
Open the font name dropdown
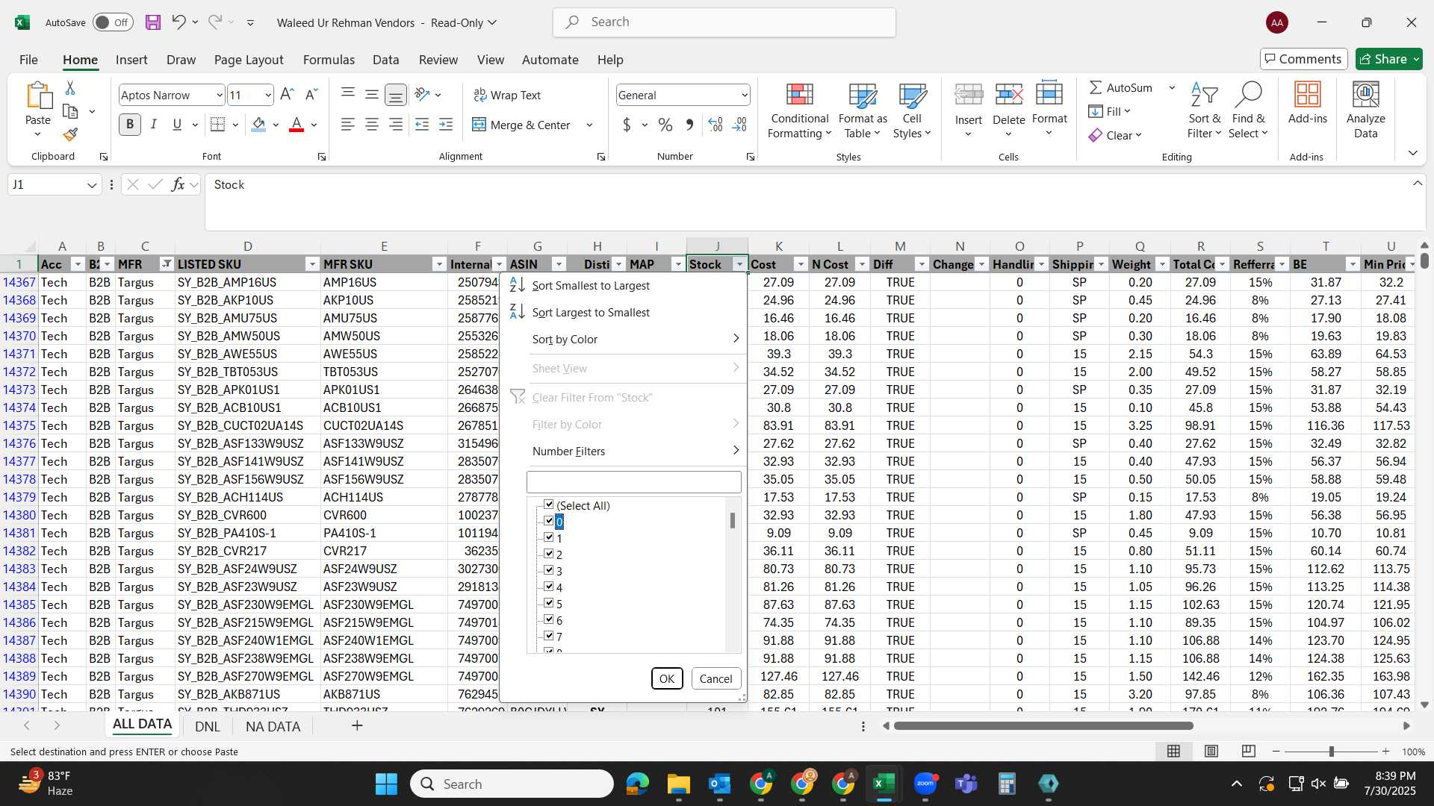(219, 95)
